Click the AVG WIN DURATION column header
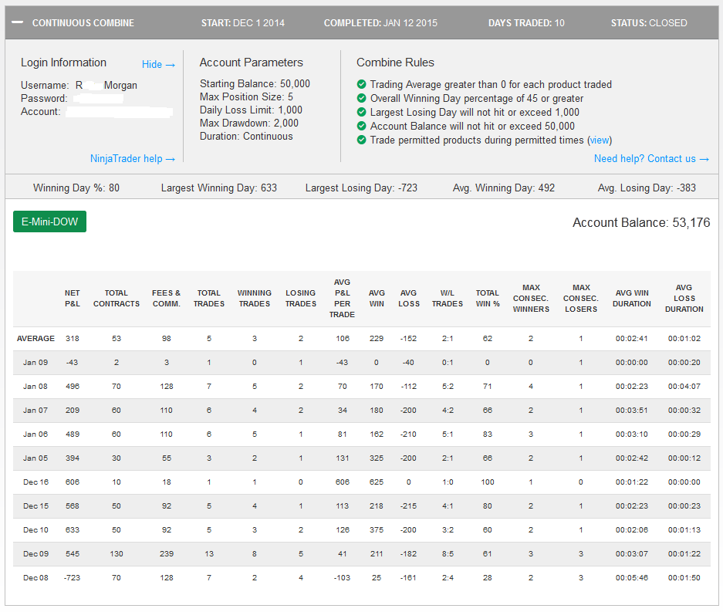 [632, 299]
